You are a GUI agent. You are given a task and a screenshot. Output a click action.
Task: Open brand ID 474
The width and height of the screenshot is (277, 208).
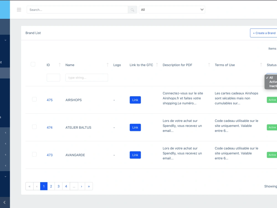click(x=50, y=128)
